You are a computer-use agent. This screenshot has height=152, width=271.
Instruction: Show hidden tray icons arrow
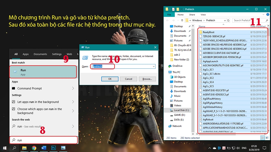click(x=210, y=148)
